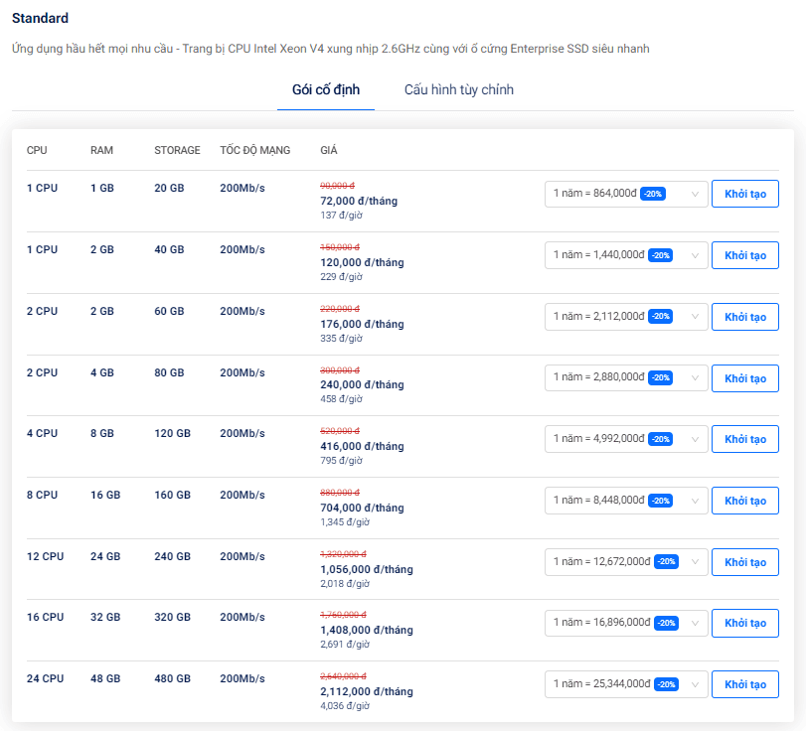806x731 pixels.
Task: Click the 229 đ/giờ hourly rate
Action: [341, 277]
